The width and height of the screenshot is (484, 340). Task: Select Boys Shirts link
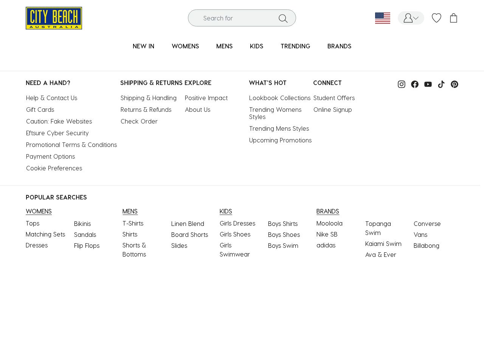coord(283,224)
